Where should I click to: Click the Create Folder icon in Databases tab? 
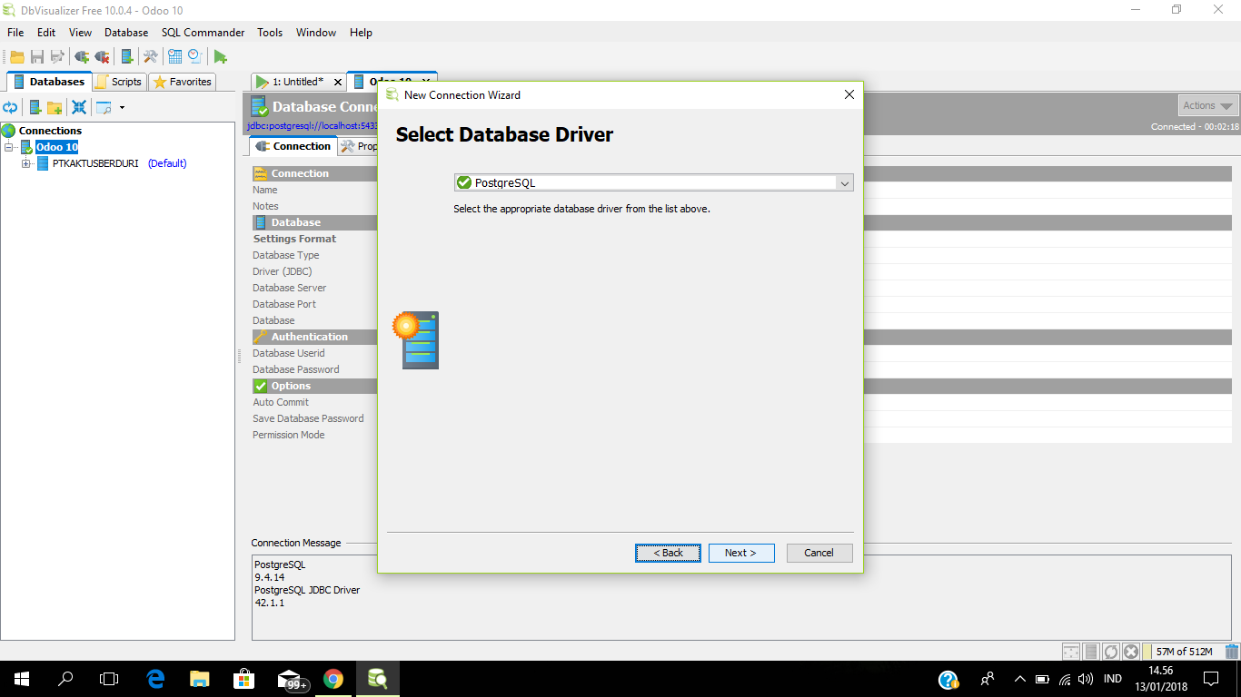point(55,107)
